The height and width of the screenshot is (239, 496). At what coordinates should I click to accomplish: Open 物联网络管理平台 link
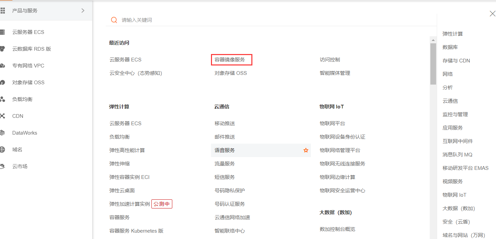(340, 150)
